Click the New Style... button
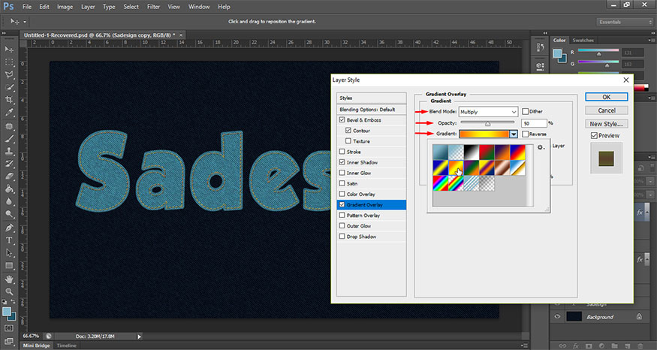Image resolution: width=657 pixels, height=350 pixels. coord(606,124)
